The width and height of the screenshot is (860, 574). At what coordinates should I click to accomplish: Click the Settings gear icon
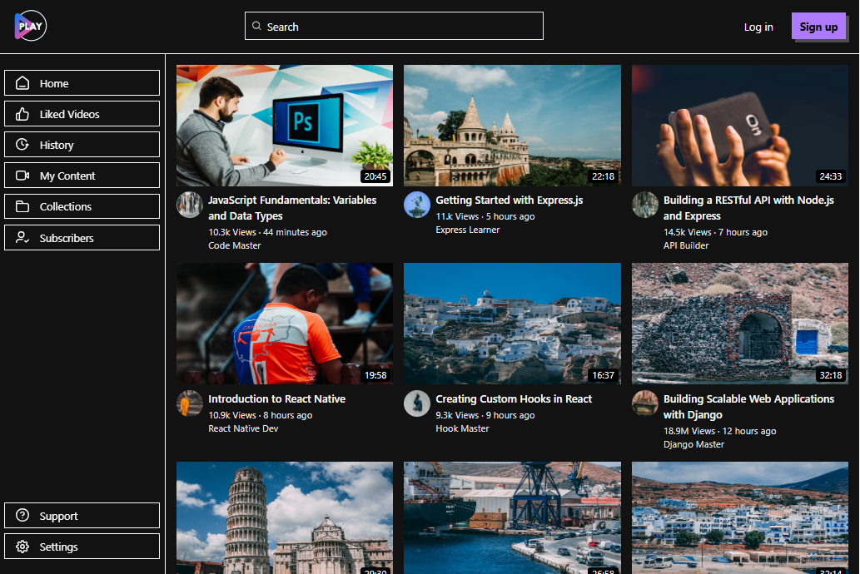tap(22, 547)
